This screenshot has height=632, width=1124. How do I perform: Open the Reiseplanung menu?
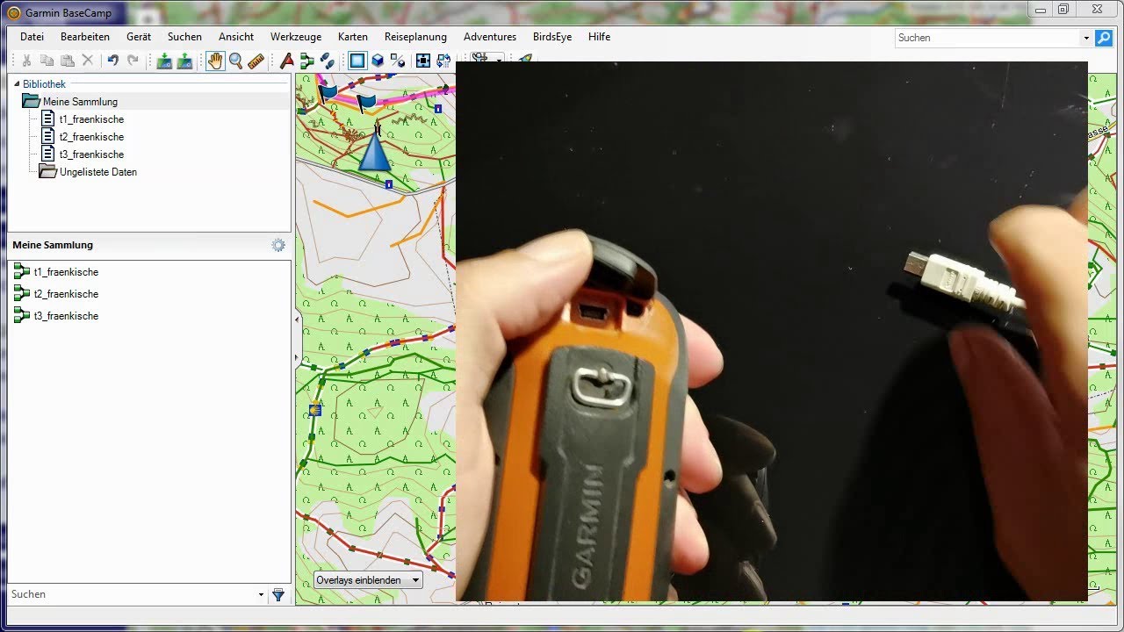415,37
